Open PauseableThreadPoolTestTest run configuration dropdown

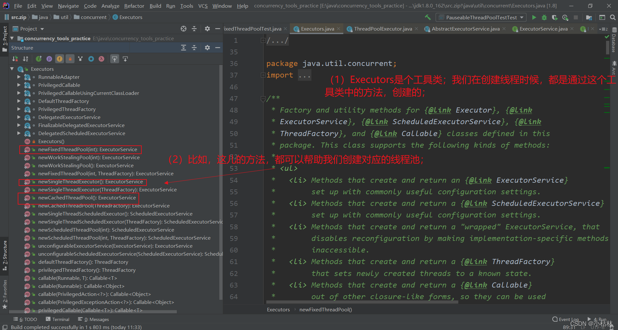(x=481, y=17)
